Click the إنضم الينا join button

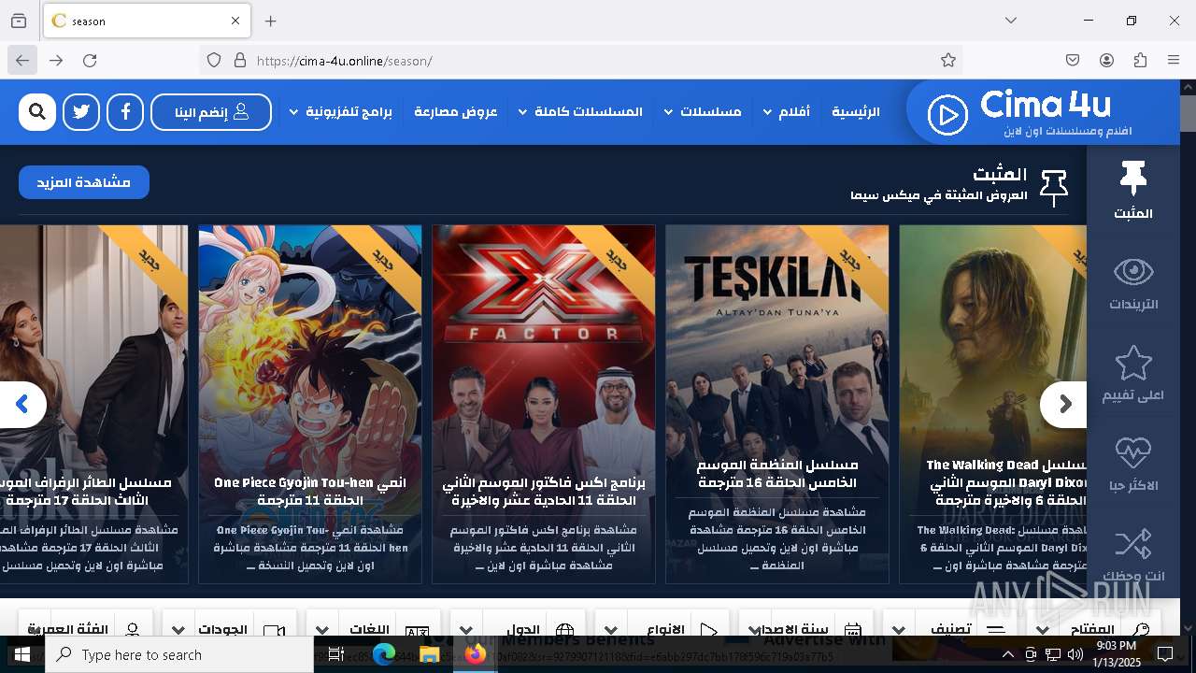point(211,112)
